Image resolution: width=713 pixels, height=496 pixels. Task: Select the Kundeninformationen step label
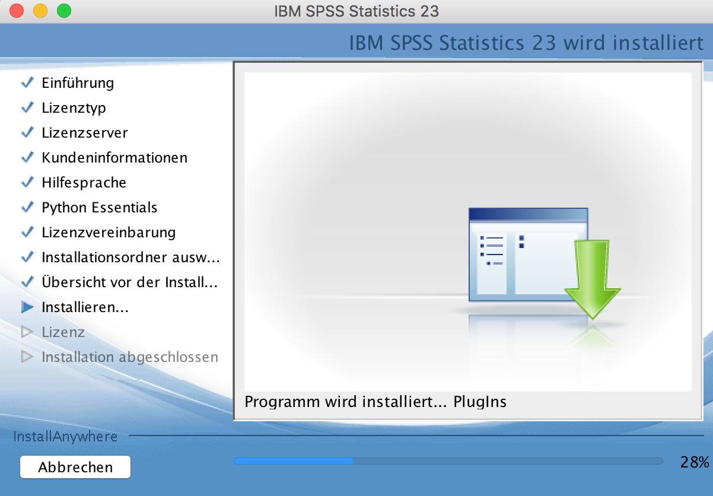tap(114, 158)
